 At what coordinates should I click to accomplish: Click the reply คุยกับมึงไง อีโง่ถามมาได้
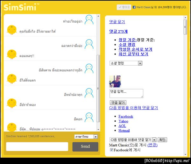[x=38, y=32]
